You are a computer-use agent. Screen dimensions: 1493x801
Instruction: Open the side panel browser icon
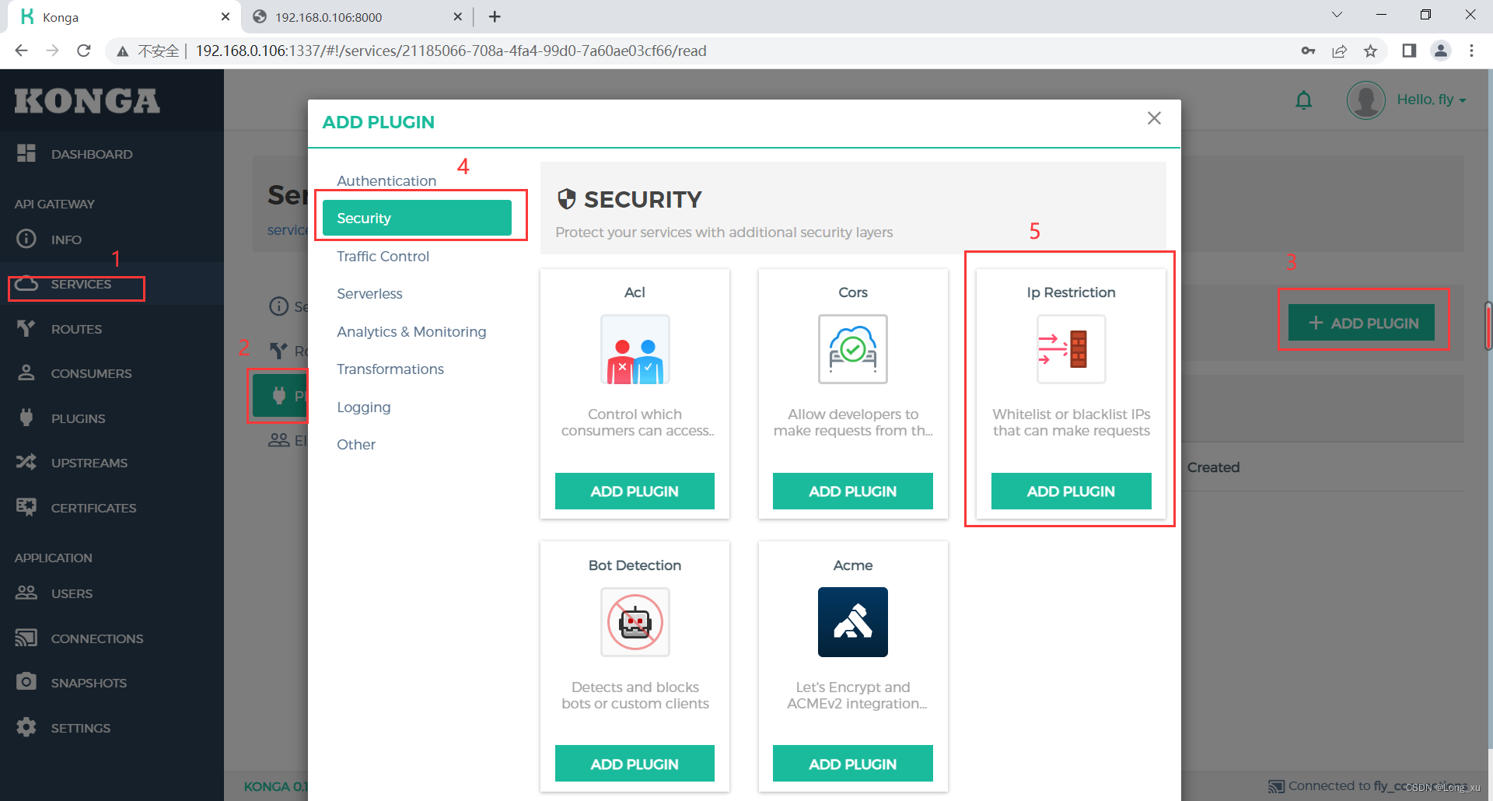click(x=1409, y=51)
